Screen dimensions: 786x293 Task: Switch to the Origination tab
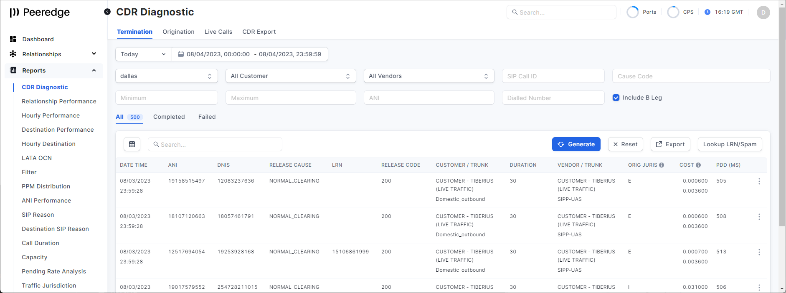(x=179, y=32)
